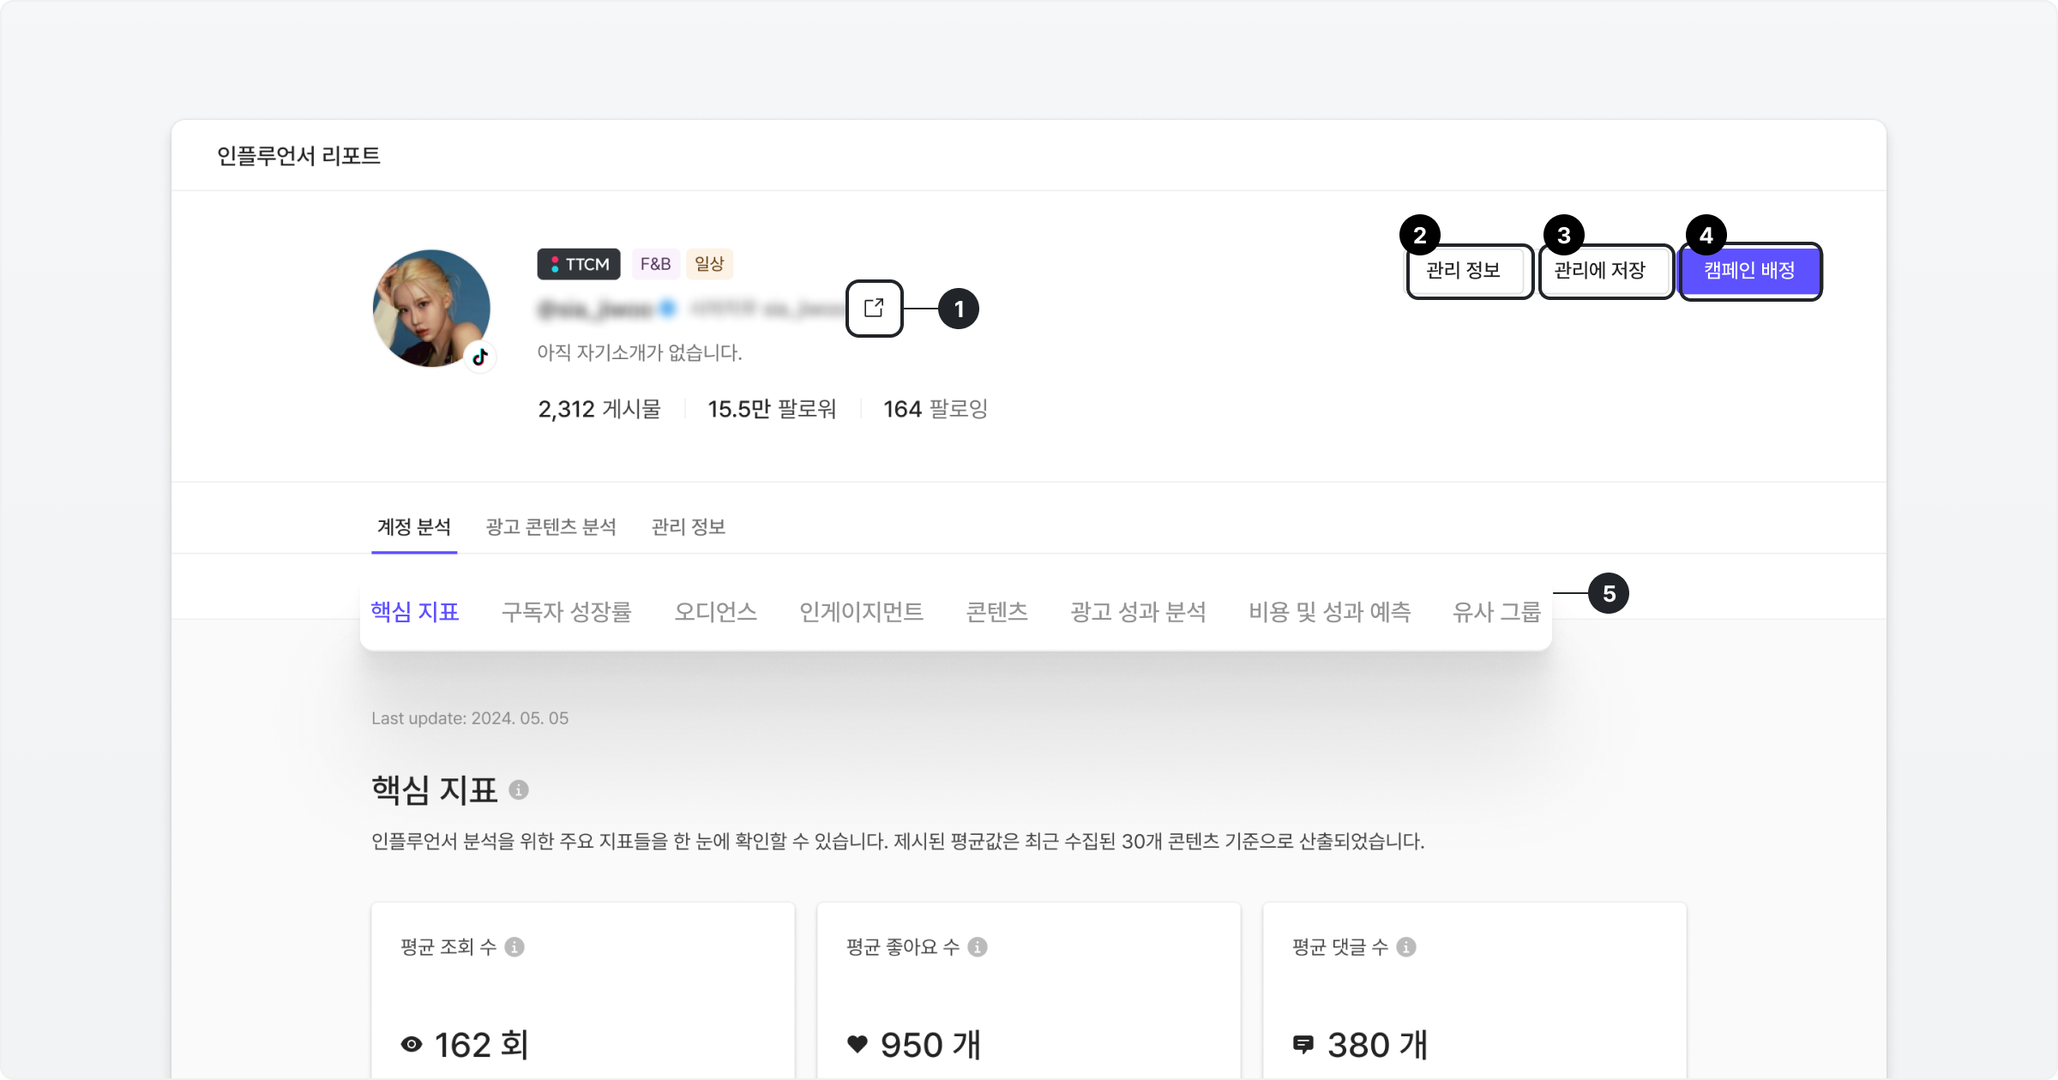Switch to the 광고 콘텐츠 분석 tab
The width and height of the screenshot is (2058, 1080).
(x=551, y=526)
